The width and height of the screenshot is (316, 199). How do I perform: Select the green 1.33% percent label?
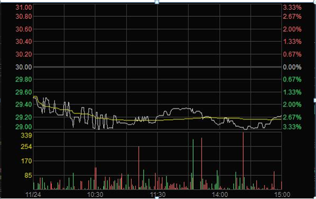point(292,92)
